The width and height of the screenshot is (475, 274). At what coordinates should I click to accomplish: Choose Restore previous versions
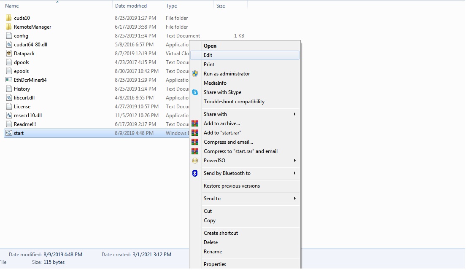coord(245,186)
